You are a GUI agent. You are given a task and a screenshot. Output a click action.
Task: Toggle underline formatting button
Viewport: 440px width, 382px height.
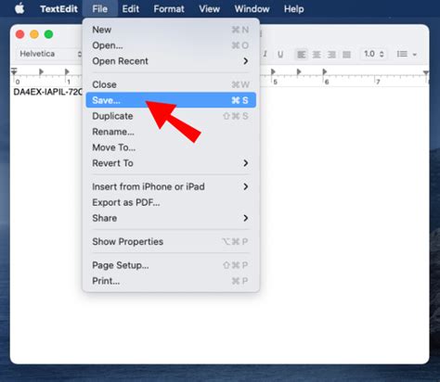click(280, 55)
